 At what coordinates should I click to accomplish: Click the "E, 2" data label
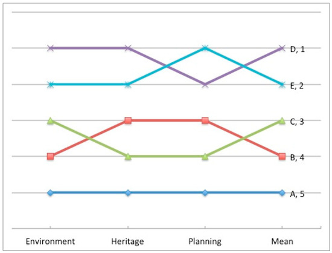click(x=297, y=86)
